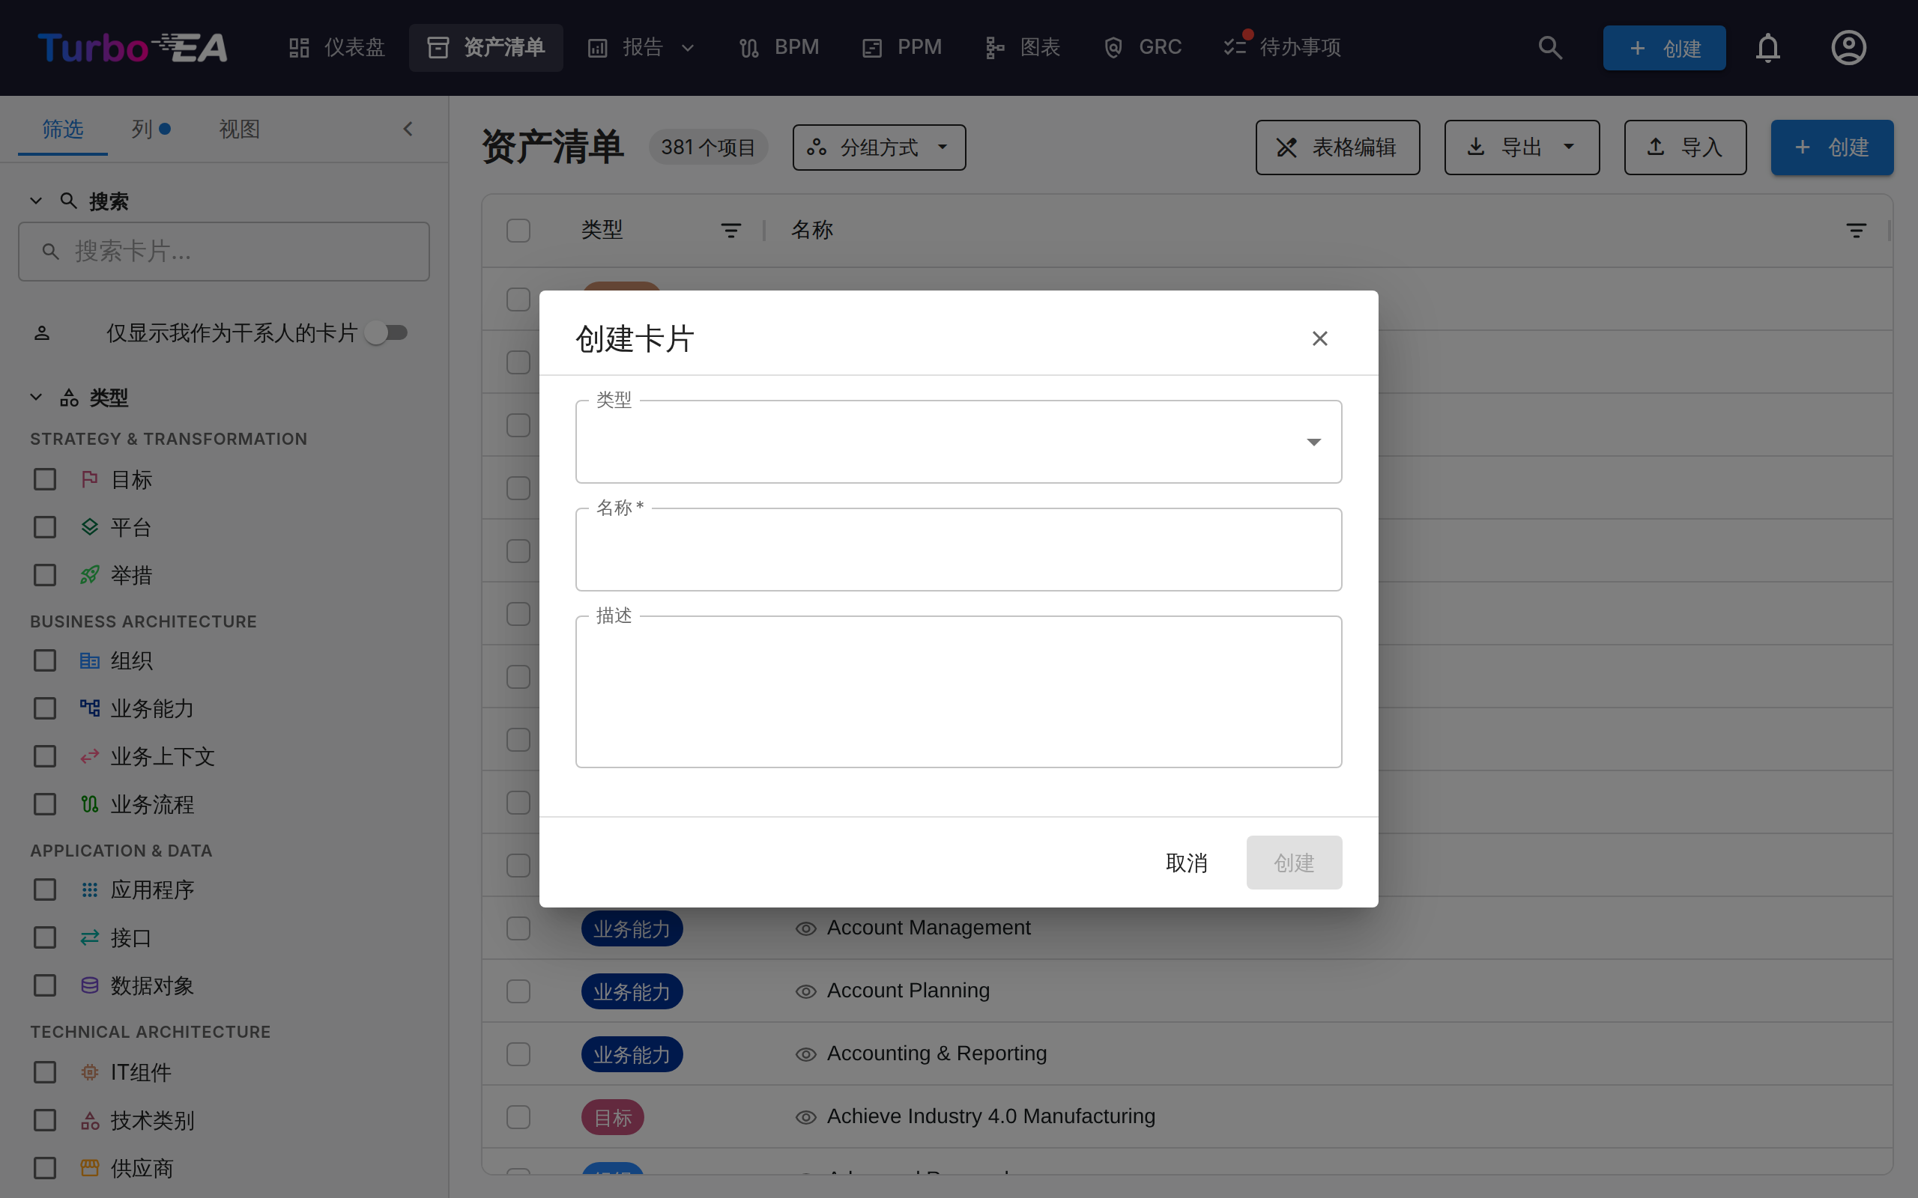Click the Turbo EA logo
Viewport: 1918px width, 1198px height.
point(133,47)
